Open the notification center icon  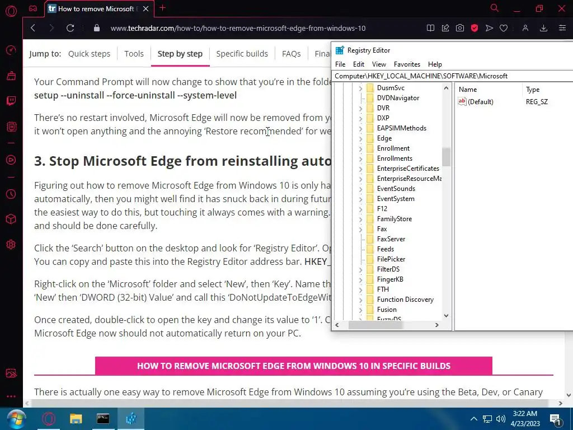(x=555, y=419)
